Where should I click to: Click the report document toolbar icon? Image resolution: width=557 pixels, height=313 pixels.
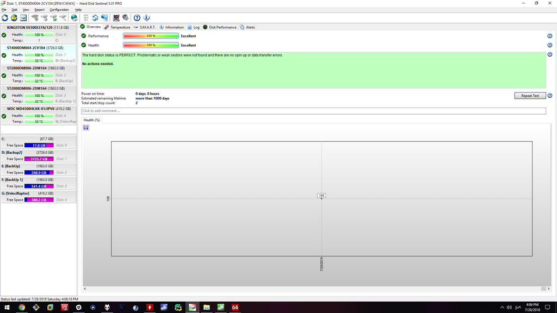click(x=86, y=18)
